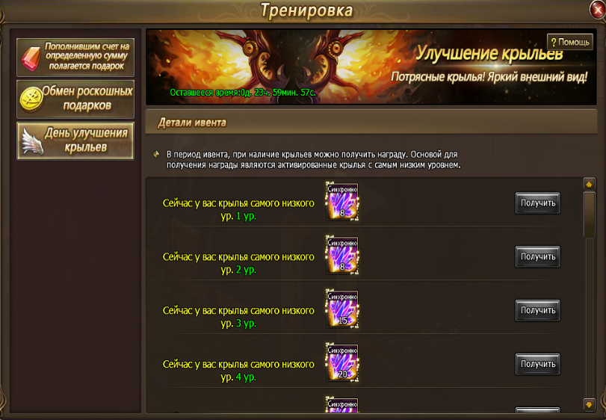Viewport: 606px width, 420px height.
Task: Click the level 1 crystal reward icon
Action: point(342,202)
